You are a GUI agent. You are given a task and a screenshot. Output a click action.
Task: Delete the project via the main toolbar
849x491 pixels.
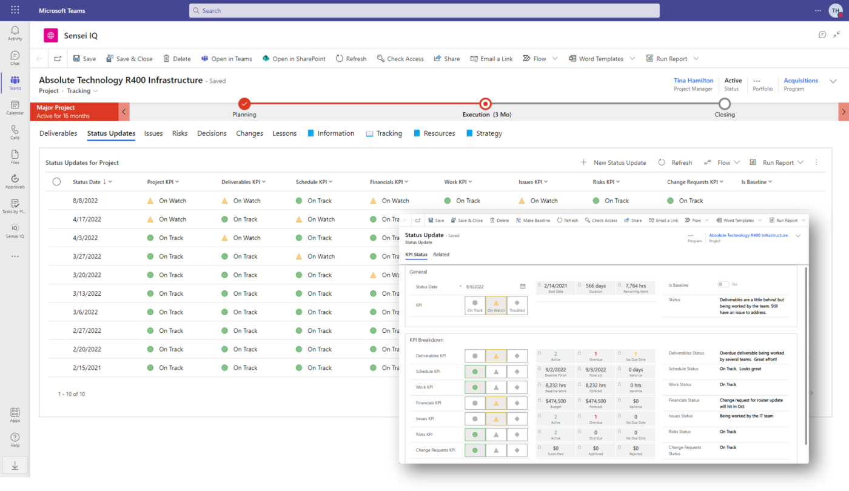[x=176, y=59]
